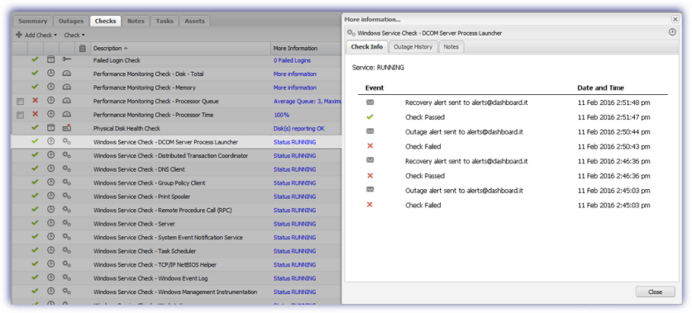Click the disk icon for Physical Disk Health
This screenshot has height=313, width=692.
tap(67, 128)
